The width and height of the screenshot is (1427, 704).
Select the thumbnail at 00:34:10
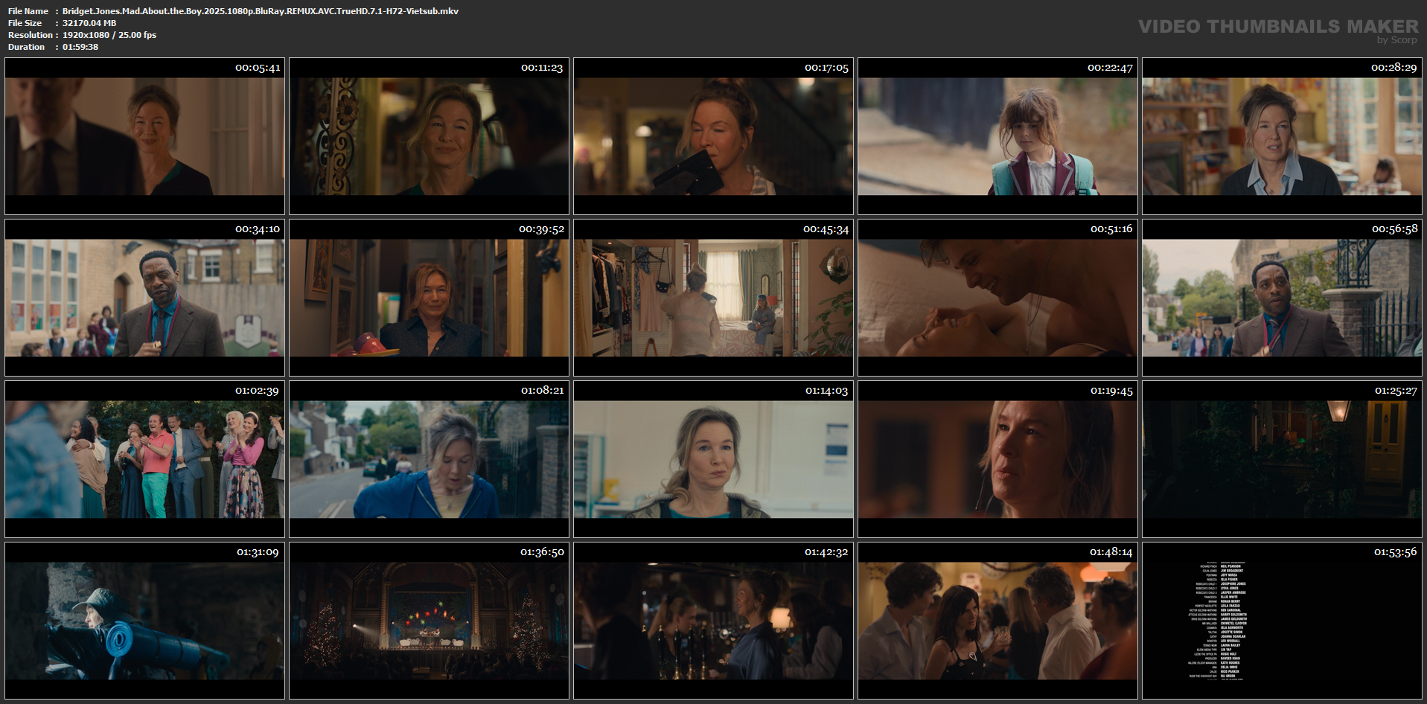click(x=144, y=298)
